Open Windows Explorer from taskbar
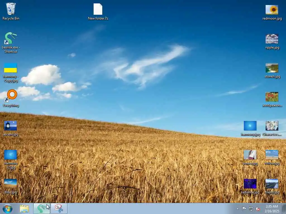The height and width of the screenshot is (214, 286). pyautogui.click(x=25, y=208)
